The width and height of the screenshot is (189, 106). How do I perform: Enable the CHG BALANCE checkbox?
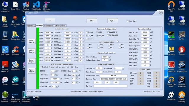[107, 35]
